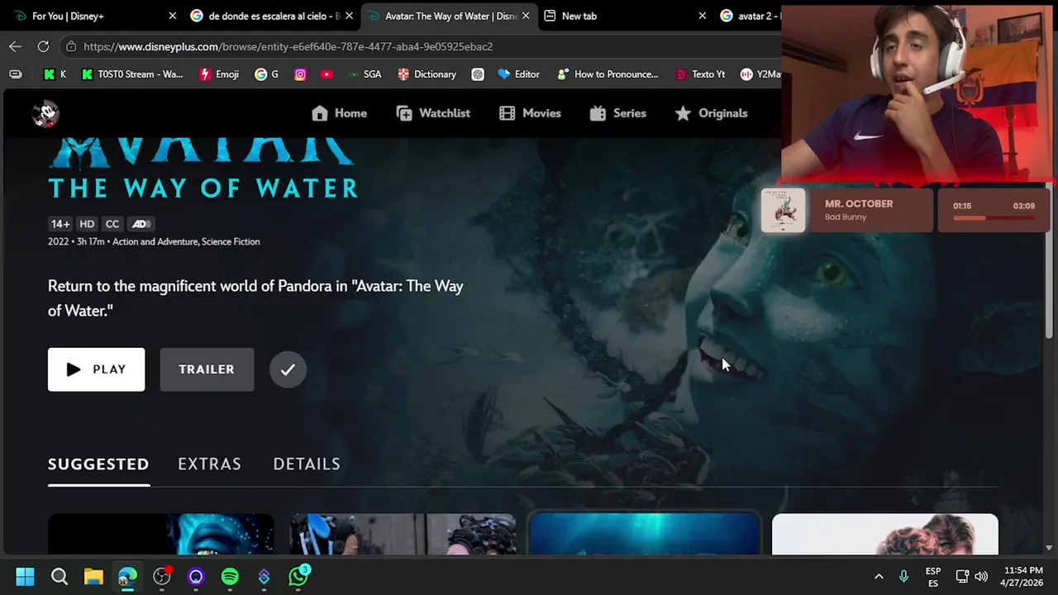Open the YouTube bookmark

point(327,74)
